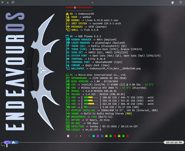
Task: Click the "105 days" OS age value
Action: point(92,123)
